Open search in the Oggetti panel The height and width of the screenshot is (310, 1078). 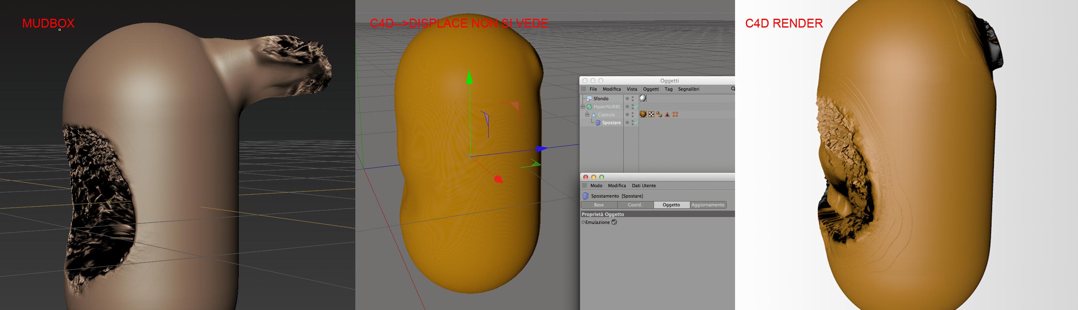coord(733,89)
